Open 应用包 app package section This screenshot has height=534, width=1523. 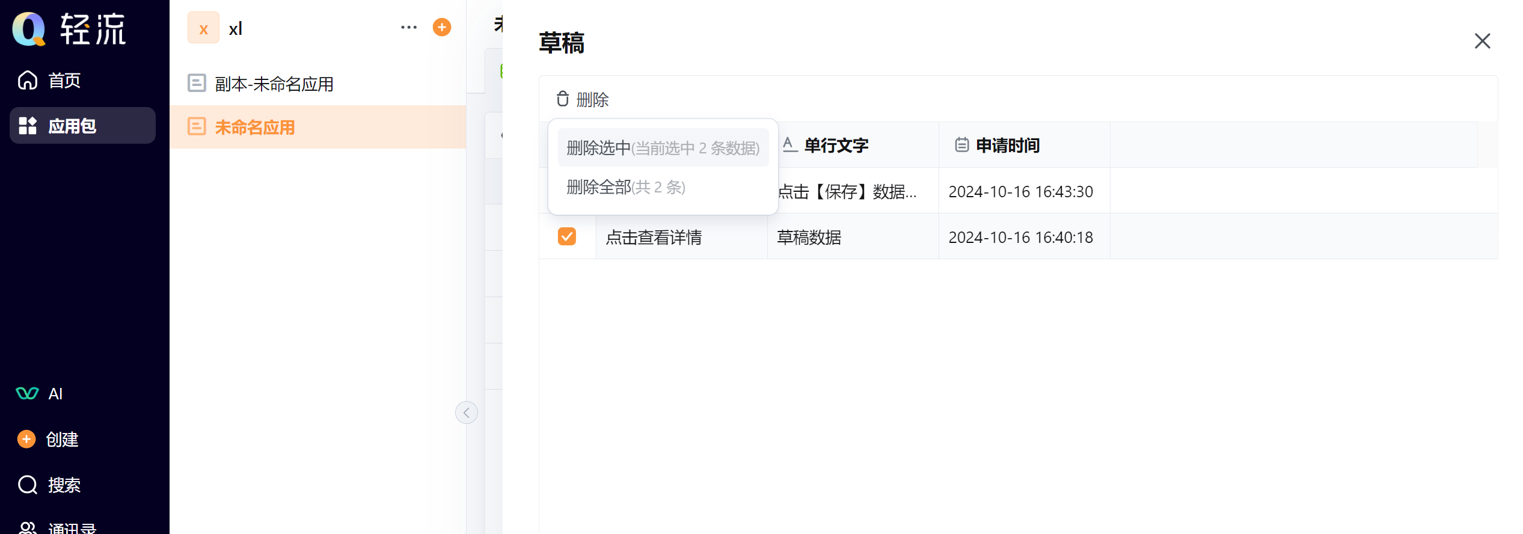click(82, 126)
